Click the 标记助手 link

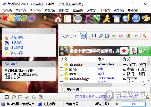[x=16, y=43]
